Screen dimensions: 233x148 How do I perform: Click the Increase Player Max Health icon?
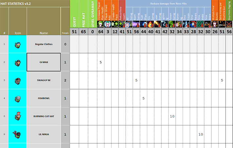pos(100,24)
